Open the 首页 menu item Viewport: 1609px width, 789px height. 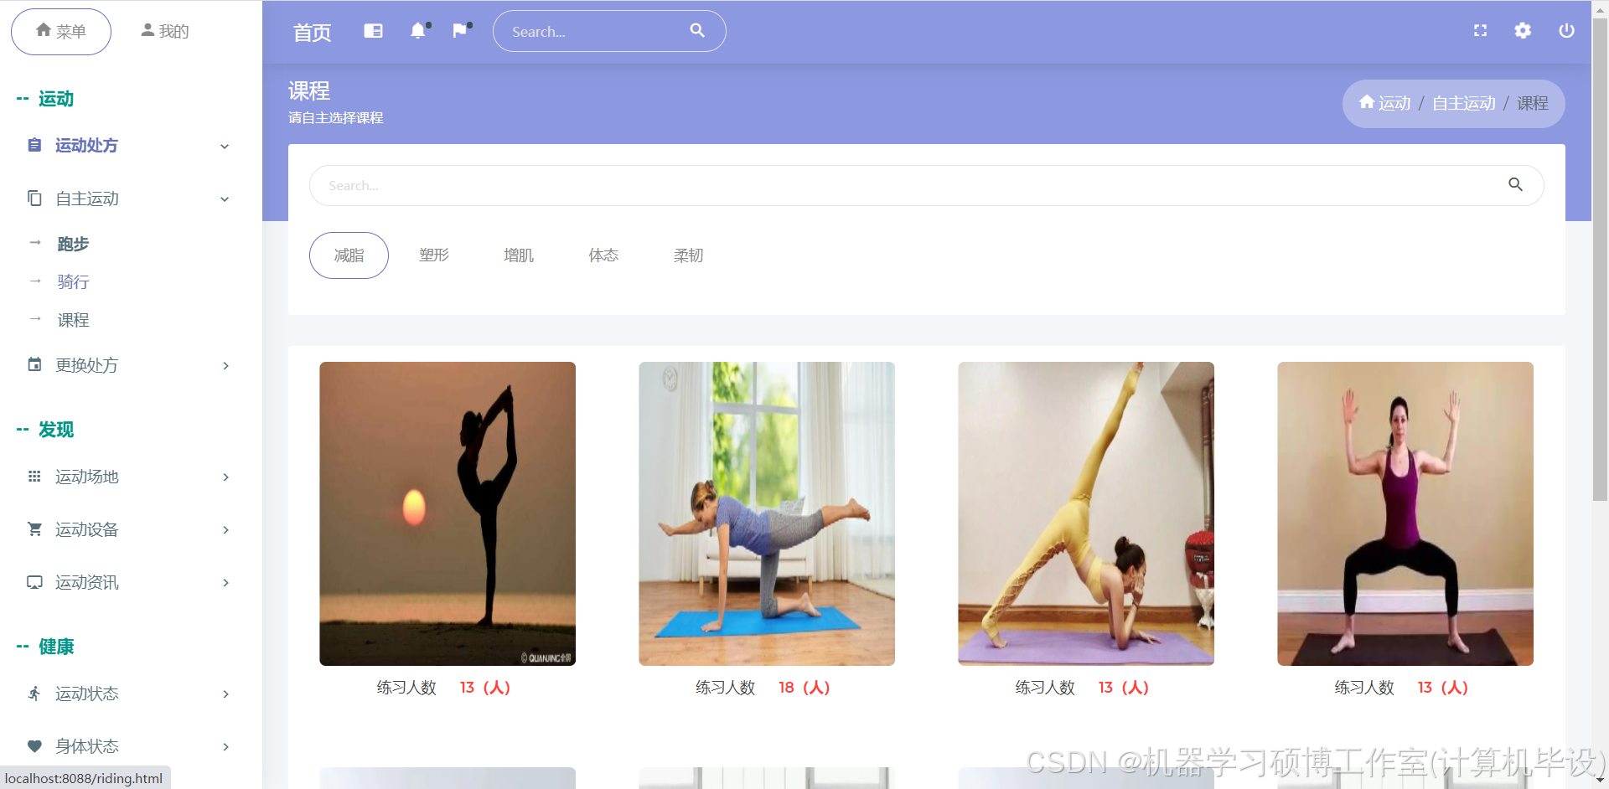pyautogui.click(x=310, y=32)
